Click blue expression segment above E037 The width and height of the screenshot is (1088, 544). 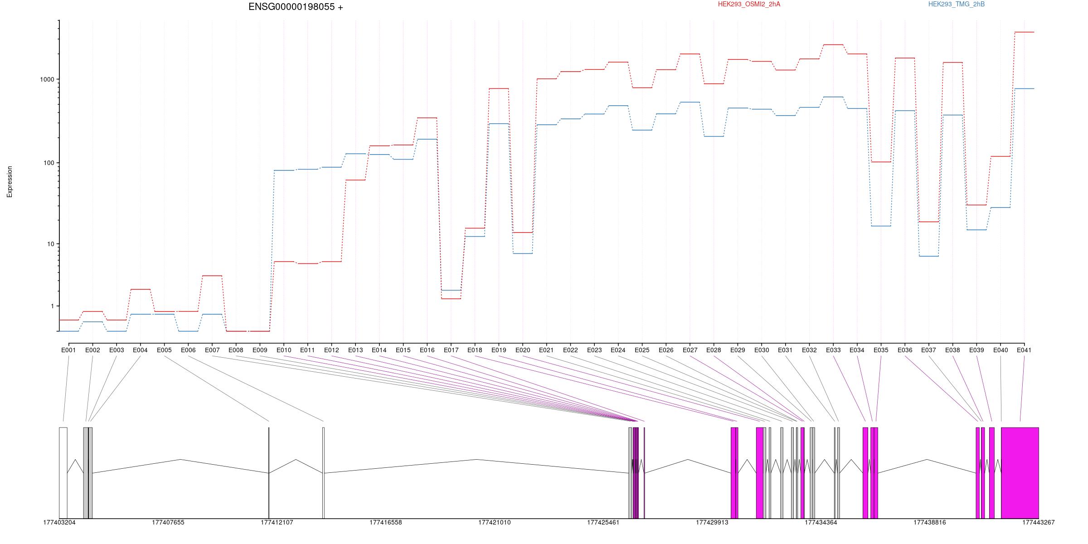[928, 257]
